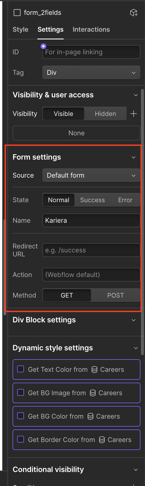Open the Tag Div dropdown
The width and height of the screenshot is (145, 486).
click(91, 73)
